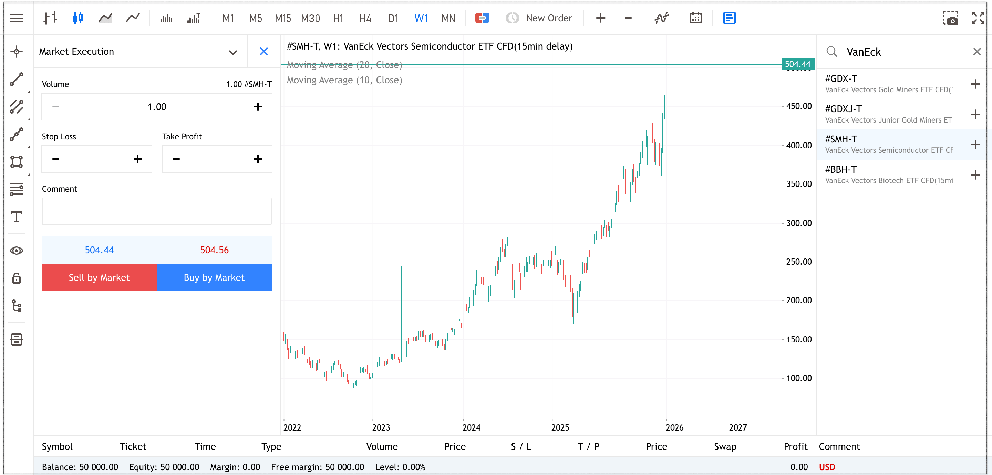Screen dimensions: 992x475
Task: Expand the Market Execution dropdown
Action: pos(232,52)
